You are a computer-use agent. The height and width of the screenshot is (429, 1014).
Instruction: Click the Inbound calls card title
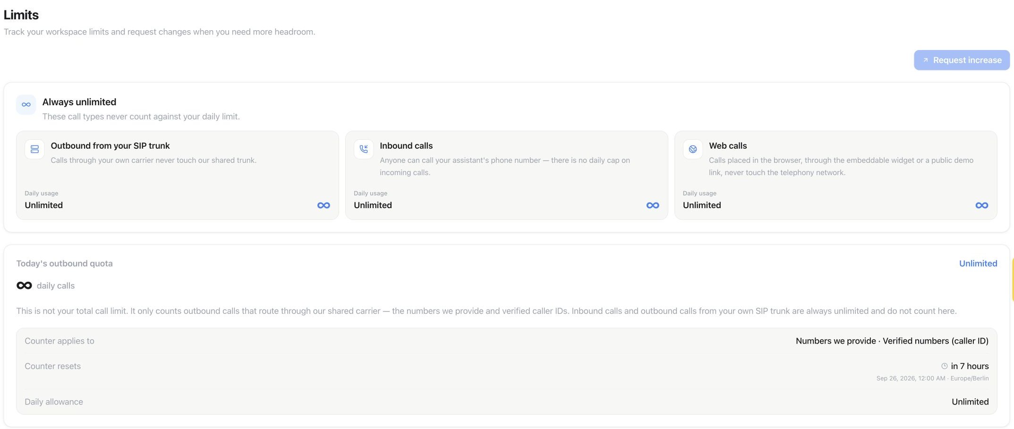pyautogui.click(x=406, y=146)
